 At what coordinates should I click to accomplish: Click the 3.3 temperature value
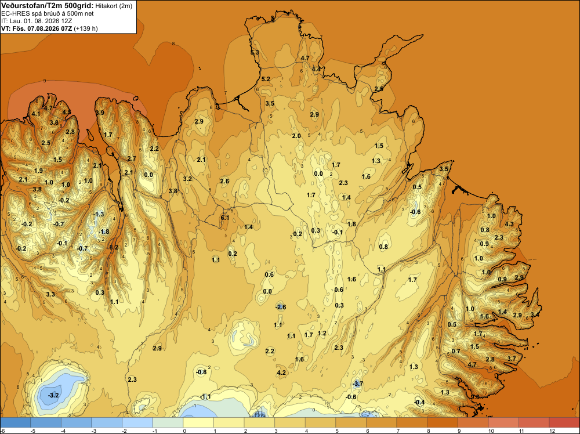tap(50, 294)
